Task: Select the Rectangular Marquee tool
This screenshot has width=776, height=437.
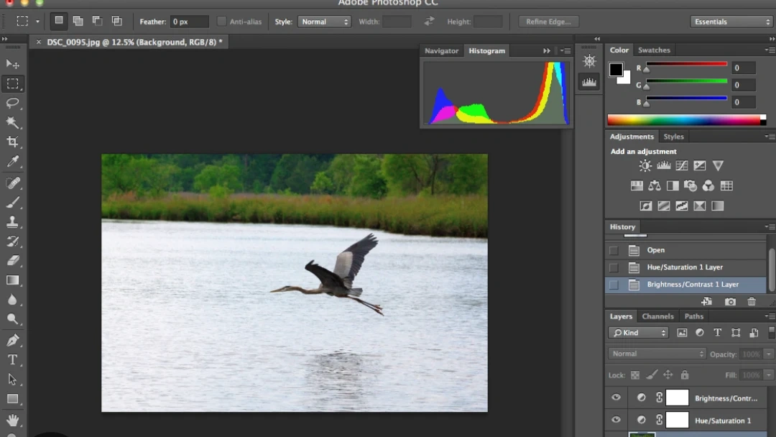Action: tap(12, 83)
